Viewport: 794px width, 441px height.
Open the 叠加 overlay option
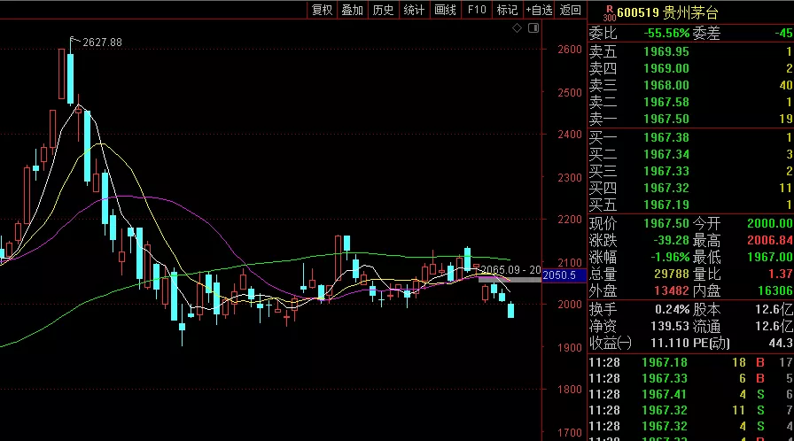[x=352, y=10]
